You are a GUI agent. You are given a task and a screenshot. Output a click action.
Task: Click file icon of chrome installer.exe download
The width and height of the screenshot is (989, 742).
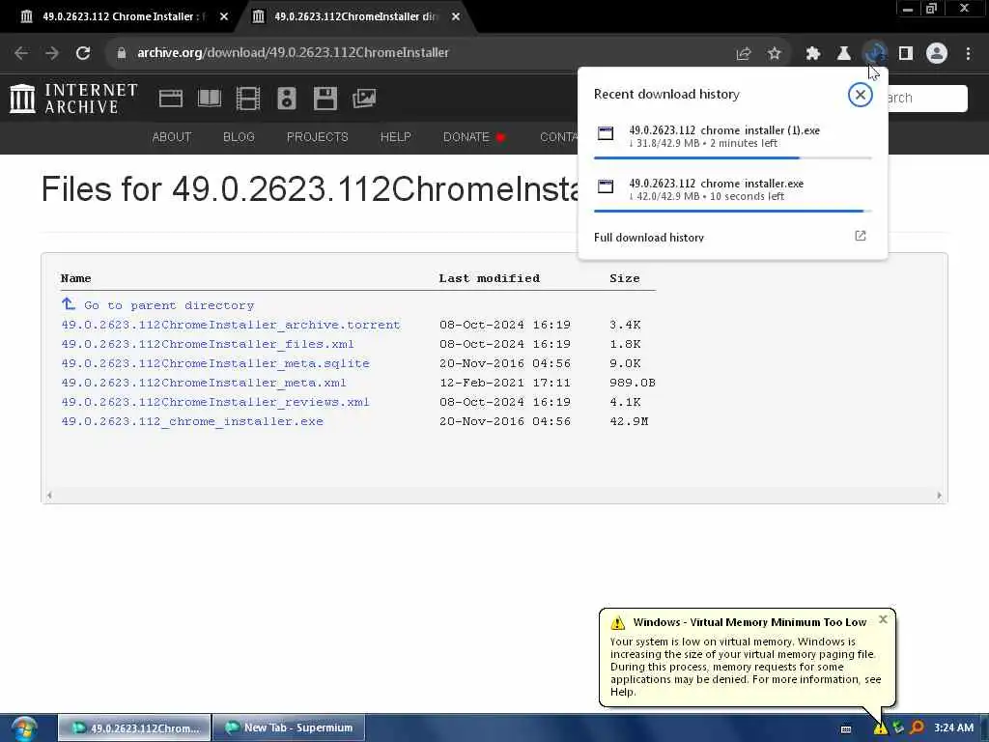click(606, 186)
